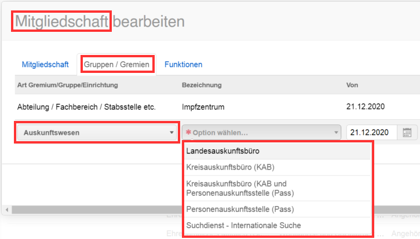Open the 'Option wählen...' dropdown
Viewport: 420px width, 239px height.
261,133
